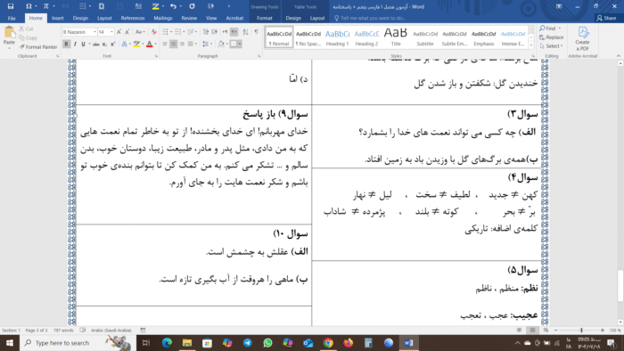Sort the selected text
Screen dimensions: 624x351
point(245,32)
